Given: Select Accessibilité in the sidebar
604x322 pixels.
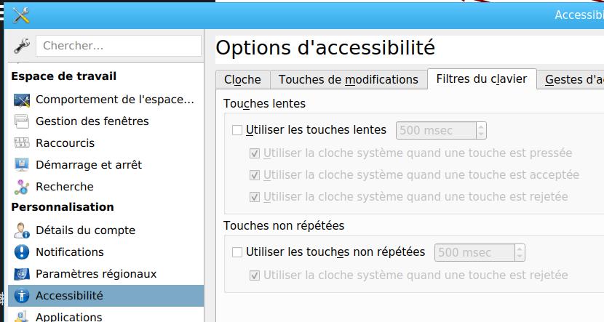Looking at the screenshot, I should pos(106,296).
